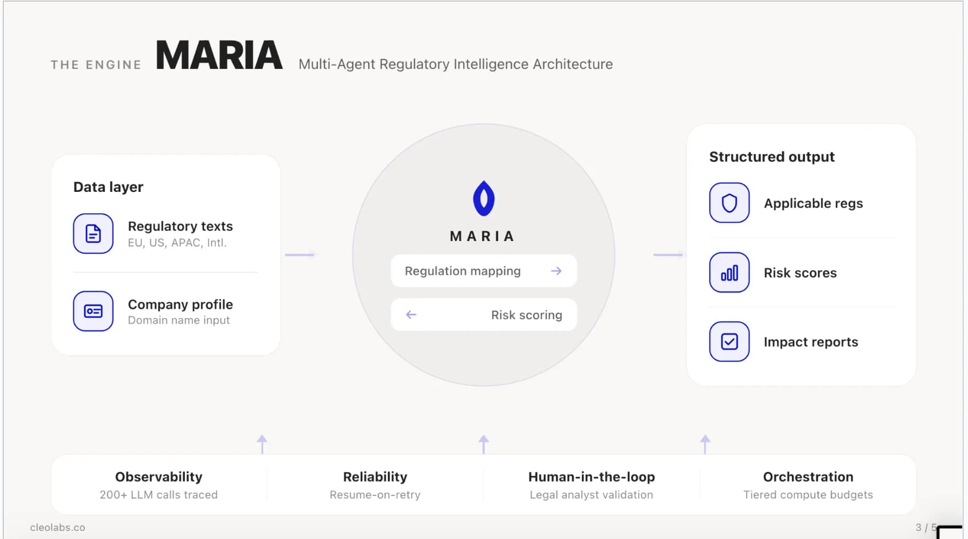The image size is (968, 539).
Task: Select the Company profile card icon
Action: pyautogui.click(x=93, y=311)
